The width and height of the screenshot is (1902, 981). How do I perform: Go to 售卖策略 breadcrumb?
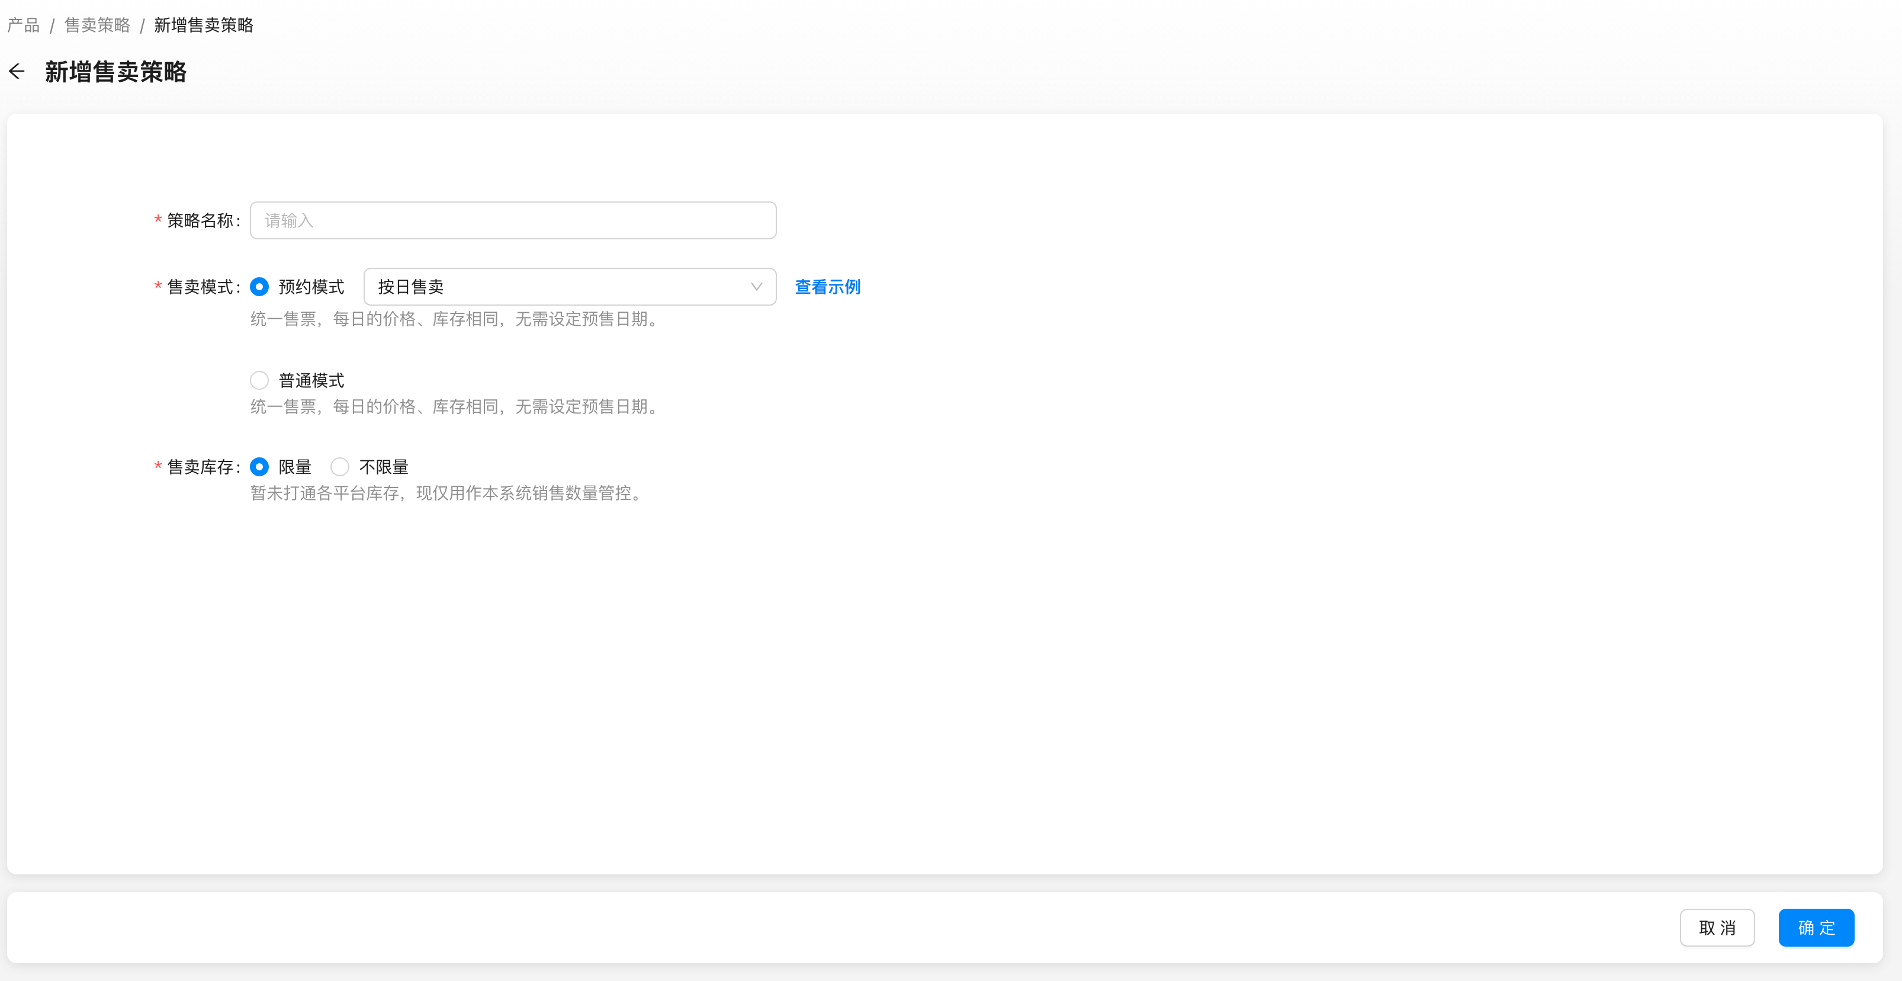click(x=98, y=25)
